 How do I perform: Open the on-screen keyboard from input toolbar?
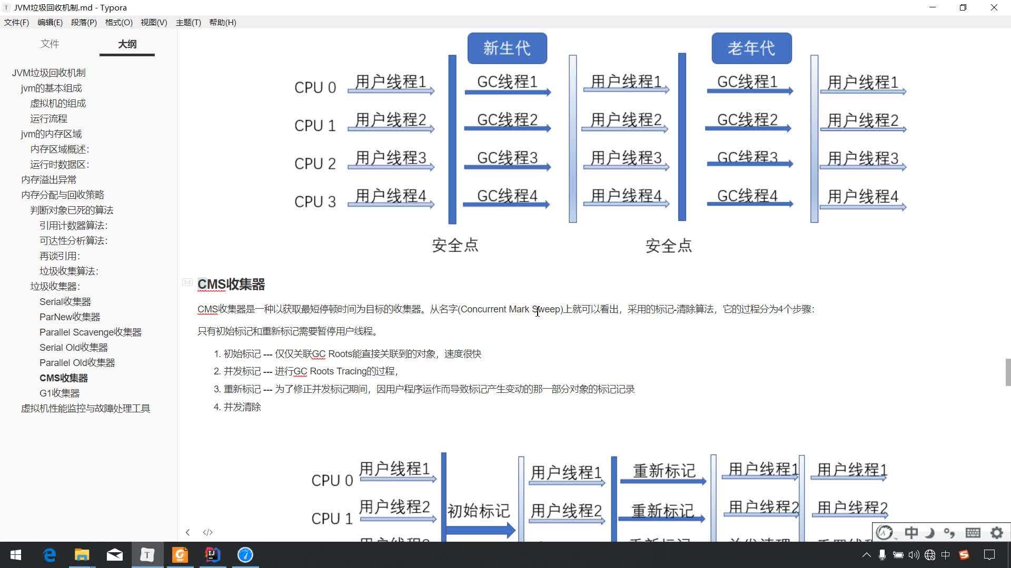tap(973, 532)
